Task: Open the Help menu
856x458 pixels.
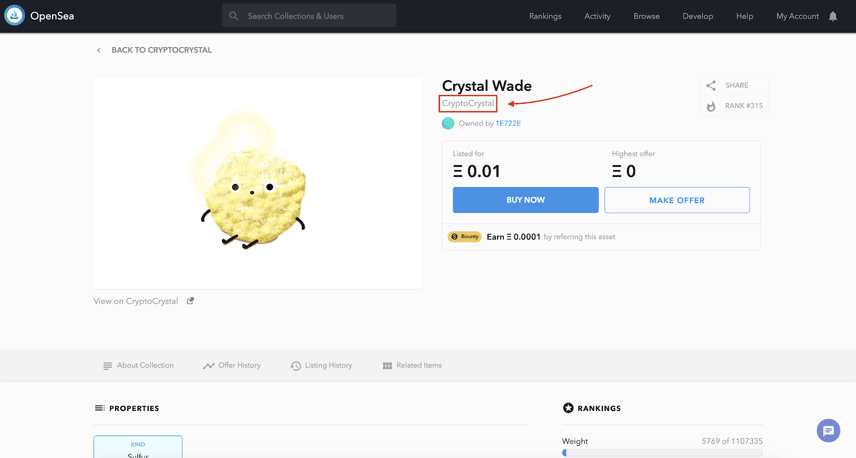Action: 744,16
